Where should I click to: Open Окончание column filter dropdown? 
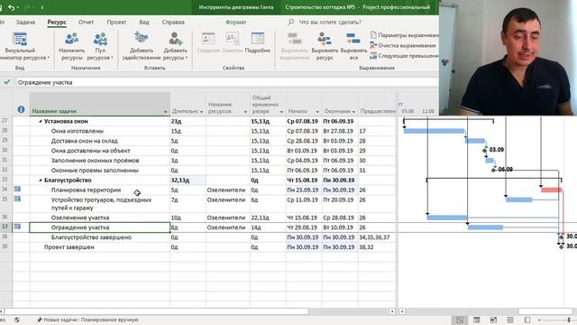[x=353, y=112]
